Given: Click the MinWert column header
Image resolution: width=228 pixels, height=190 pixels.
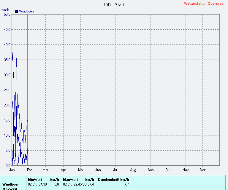Looking at the screenshot, I should [35, 180].
